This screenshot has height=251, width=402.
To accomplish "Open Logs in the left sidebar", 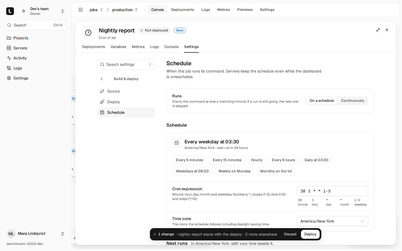I will pyautogui.click(x=36, y=68).
